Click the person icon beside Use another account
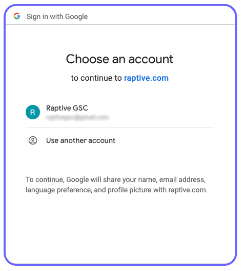 [x=33, y=140]
